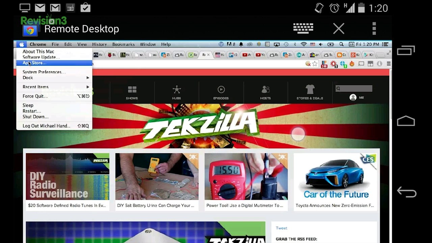Switch to the Google Play tab

click(369, 55)
